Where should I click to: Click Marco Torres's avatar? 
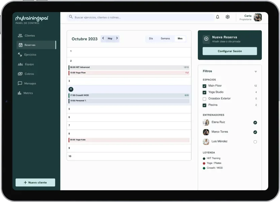coord(206,132)
